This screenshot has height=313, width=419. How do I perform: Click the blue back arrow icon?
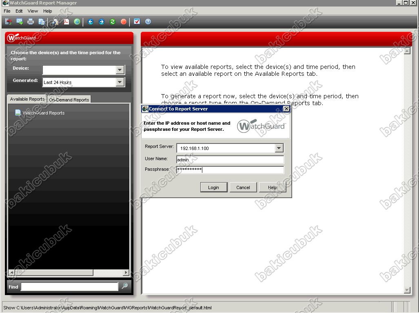pyautogui.click(x=91, y=22)
